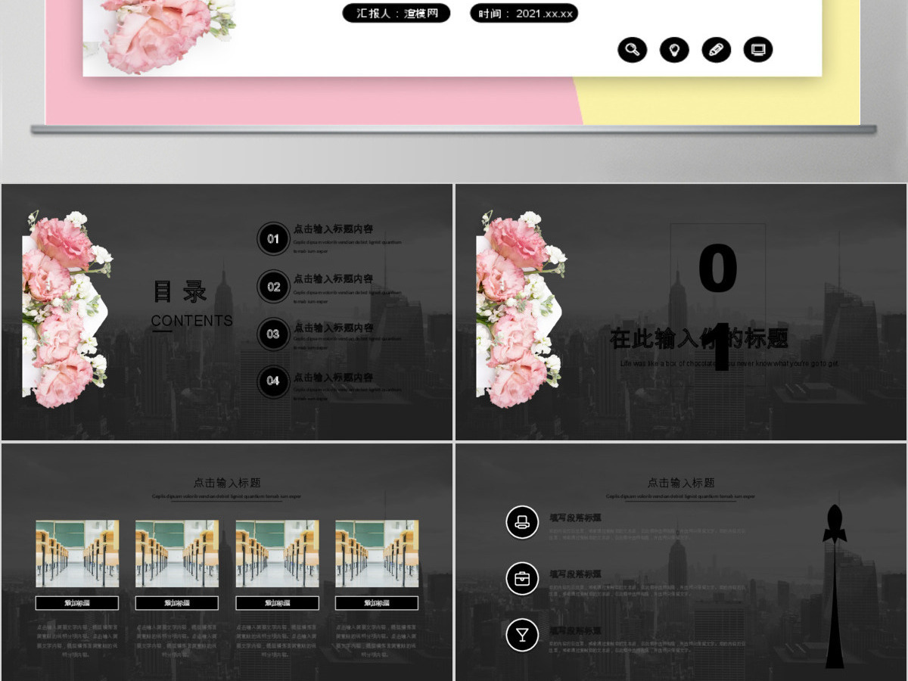This screenshot has height=681, width=908.
Task: Click the 汇报人:渲模网 pill label
Action: tap(396, 13)
